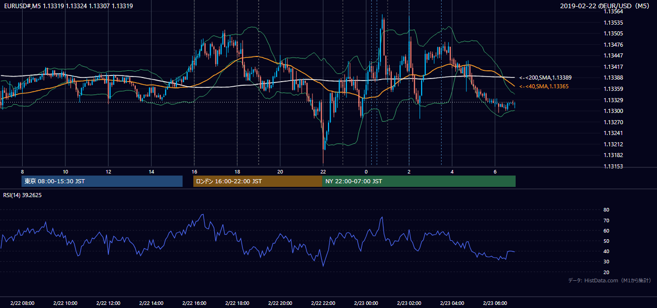Screen dimensions: 657x308
Task: Click the 2/22 12:00 time label
Action: click(x=108, y=303)
